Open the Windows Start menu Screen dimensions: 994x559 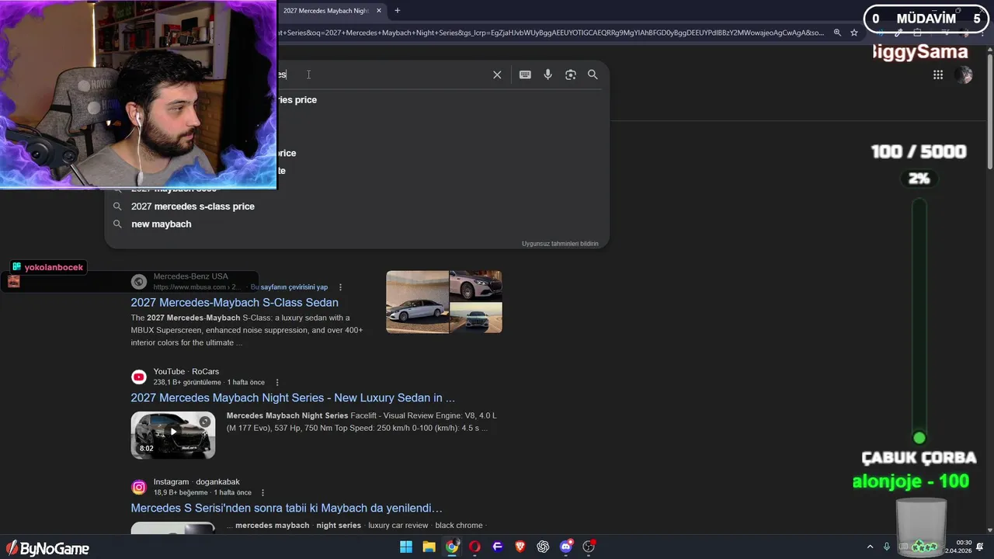point(406,547)
